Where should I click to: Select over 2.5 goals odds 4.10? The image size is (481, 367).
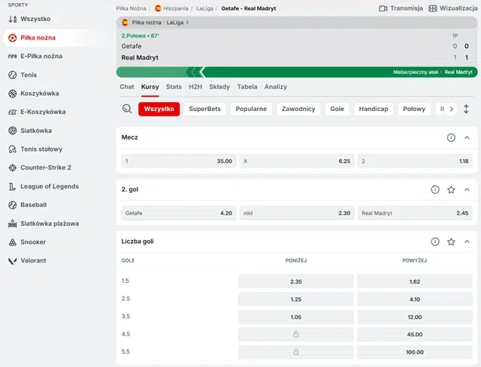[416, 299]
